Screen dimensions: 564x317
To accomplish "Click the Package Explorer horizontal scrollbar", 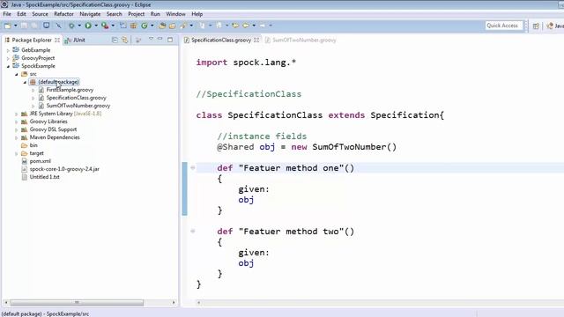I will coord(77,303).
